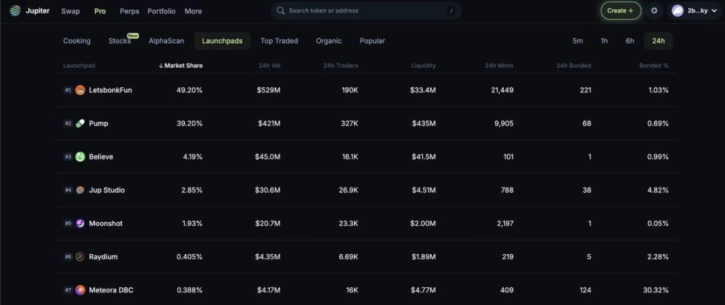The image size is (725, 305).
Task: Open the More navigation menu
Action: click(x=193, y=11)
